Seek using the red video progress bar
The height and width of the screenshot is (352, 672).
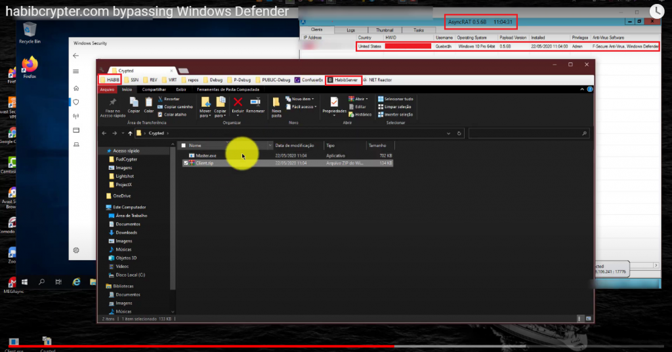tap(201, 346)
